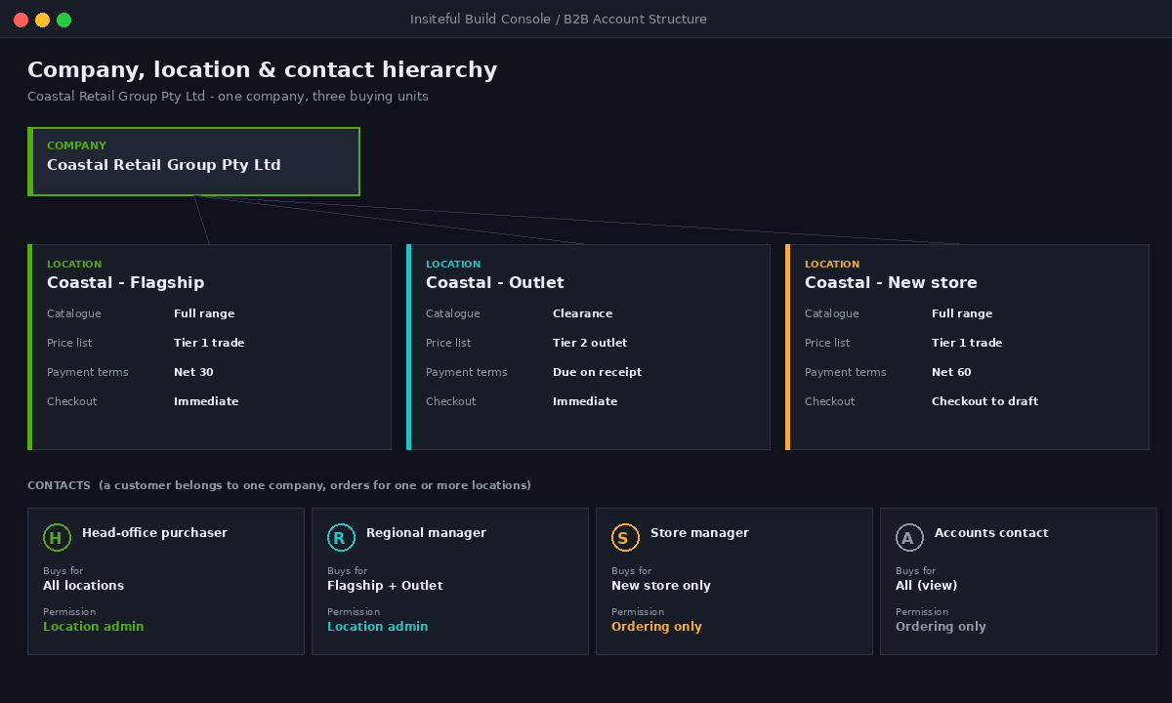Click the gray A accounts contact avatar
This screenshot has width=1172, height=703.
pos(909,538)
